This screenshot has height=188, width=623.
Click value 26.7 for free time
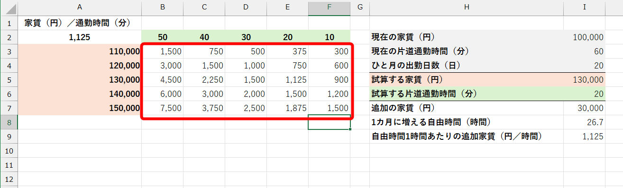585,122
